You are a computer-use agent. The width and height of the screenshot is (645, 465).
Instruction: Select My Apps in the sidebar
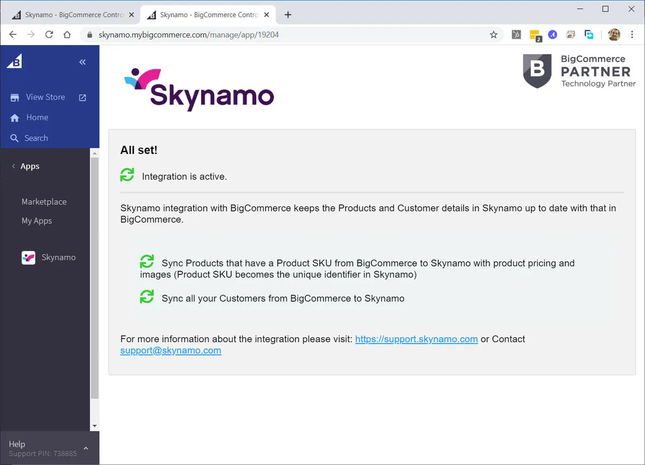[37, 221]
